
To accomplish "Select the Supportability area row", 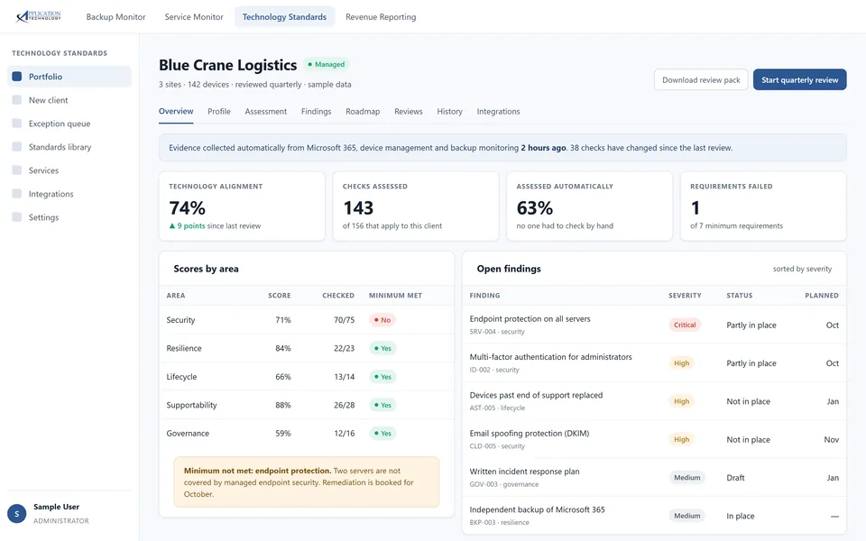I will (x=307, y=405).
